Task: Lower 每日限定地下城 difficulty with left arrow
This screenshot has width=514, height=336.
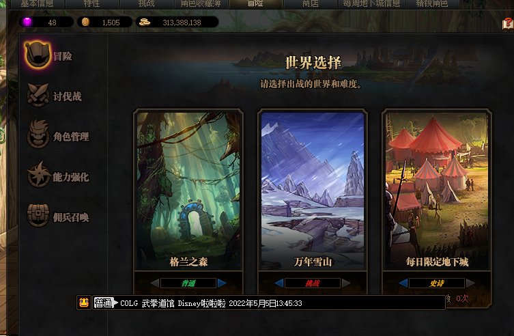Action: pos(403,283)
